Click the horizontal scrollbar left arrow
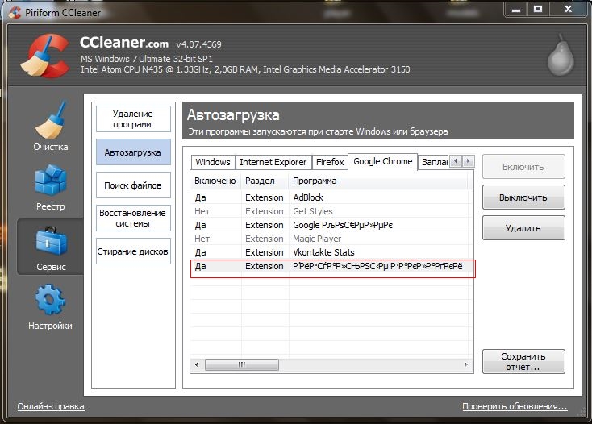 tap(197, 365)
